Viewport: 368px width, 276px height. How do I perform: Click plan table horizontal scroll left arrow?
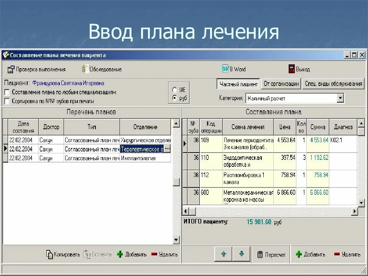pos(186,211)
